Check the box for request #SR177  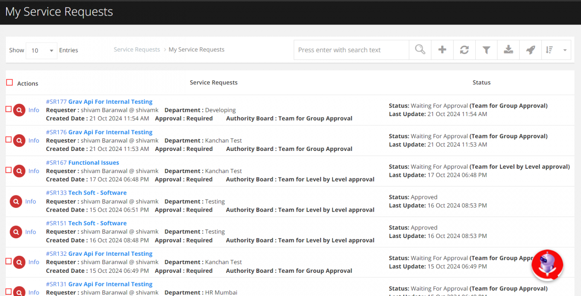[9, 109]
